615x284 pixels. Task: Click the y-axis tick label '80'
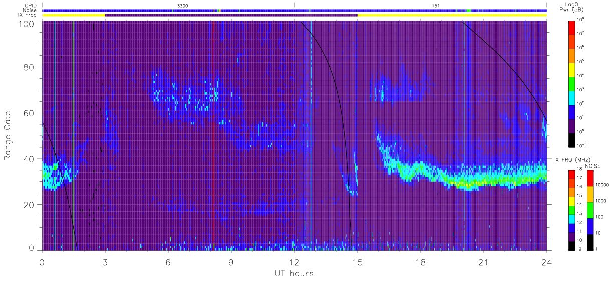[x=29, y=67]
